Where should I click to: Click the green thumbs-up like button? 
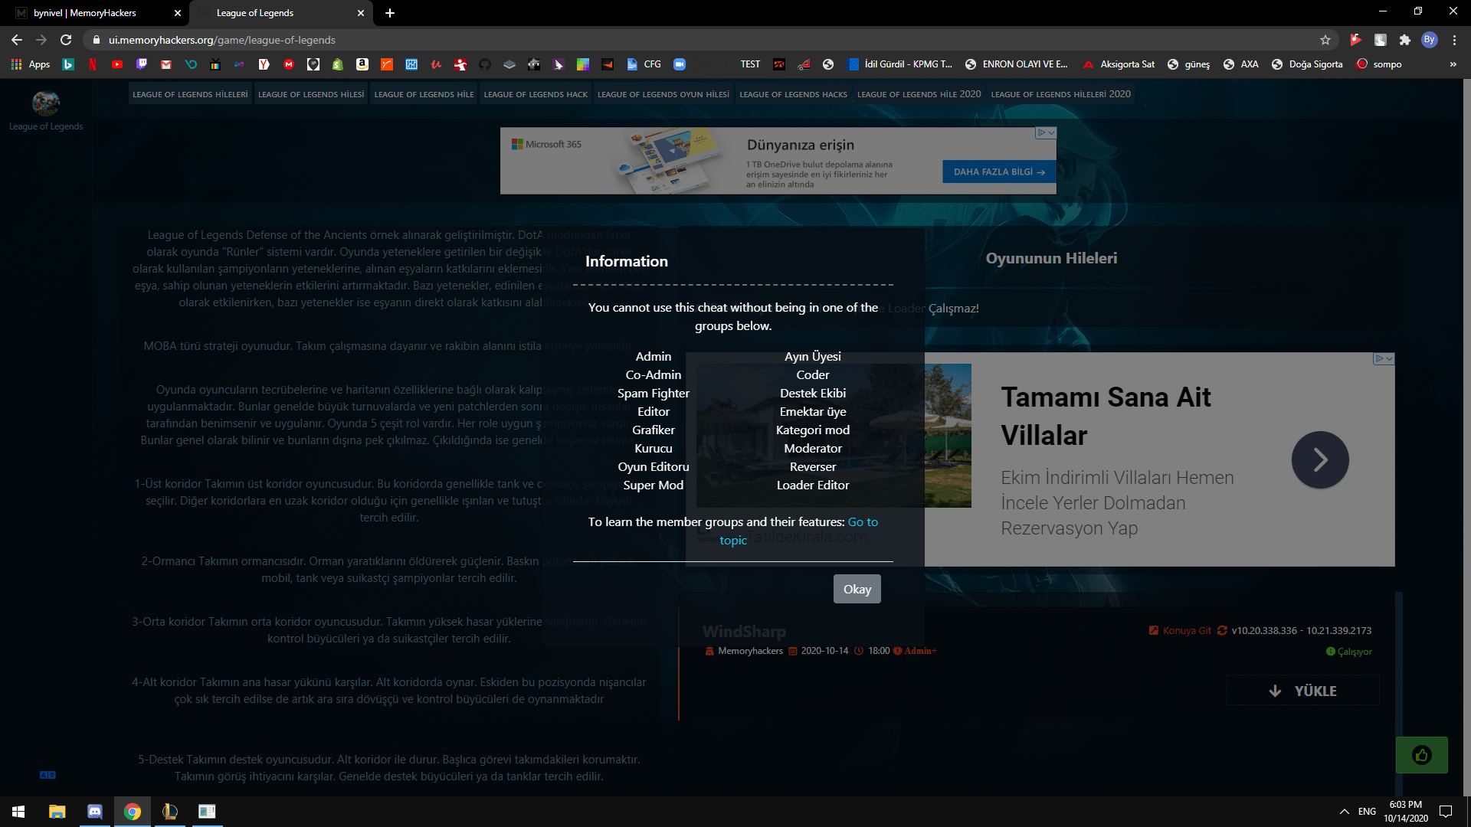[1421, 755]
